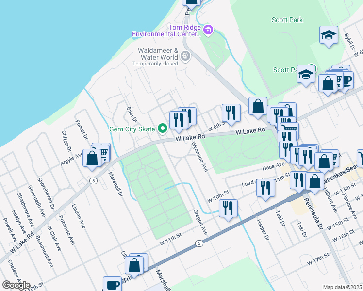
Task: Click the Baer Dr street label
Action: [x=132, y=114]
